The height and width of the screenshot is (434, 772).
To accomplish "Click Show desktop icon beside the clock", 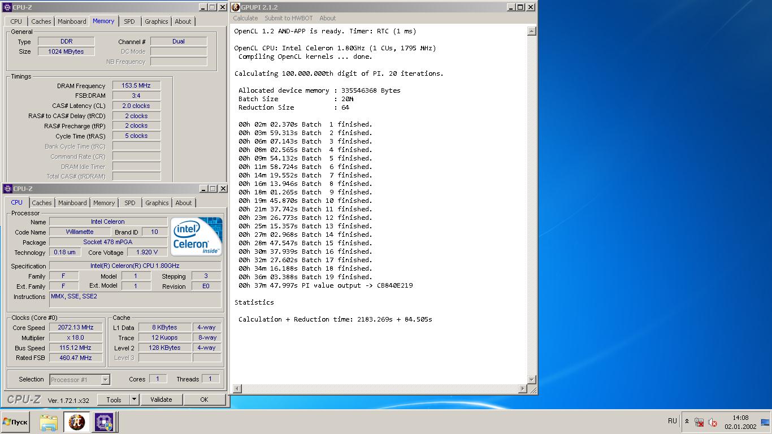I will [765, 422].
